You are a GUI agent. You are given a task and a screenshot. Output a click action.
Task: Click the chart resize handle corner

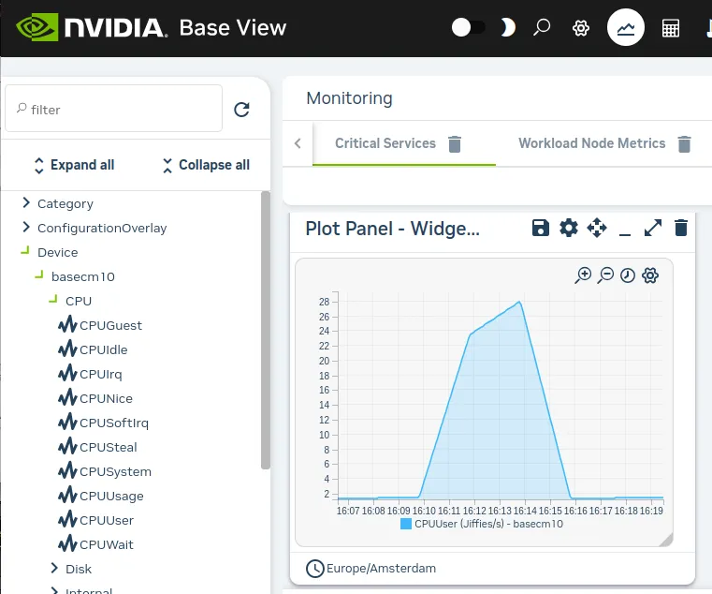tap(666, 540)
